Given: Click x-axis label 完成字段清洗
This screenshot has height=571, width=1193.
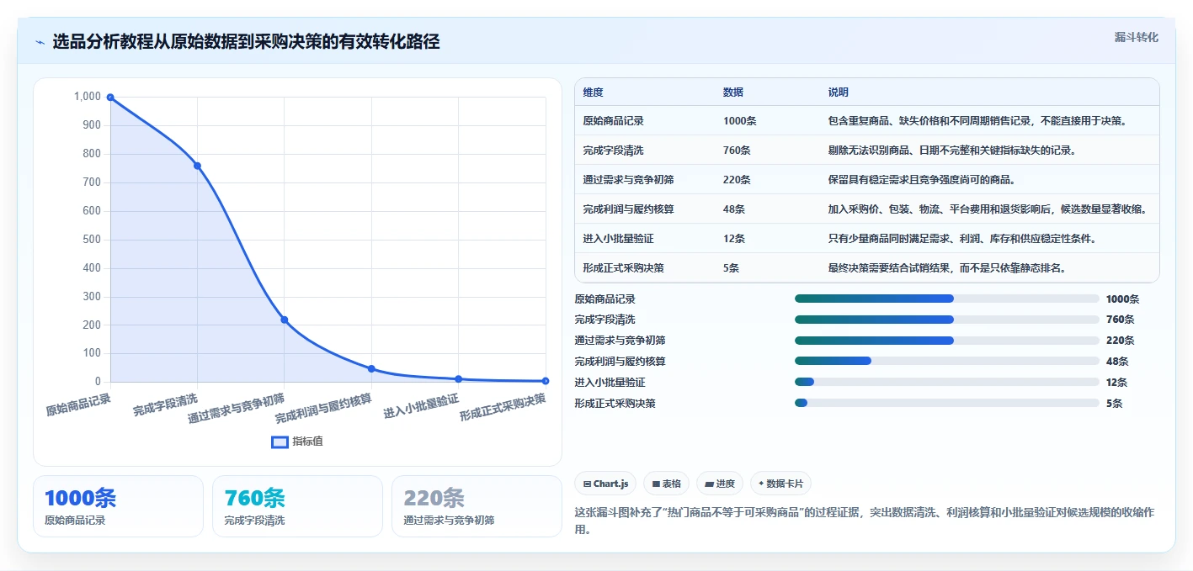Looking at the screenshot, I should pyautogui.click(x=165, y=404).
